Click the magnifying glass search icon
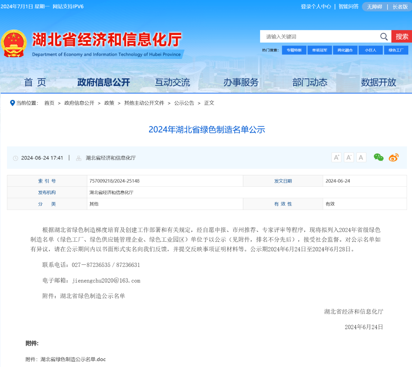Viewport: 412px width, 367px height. tap(383, 37)
